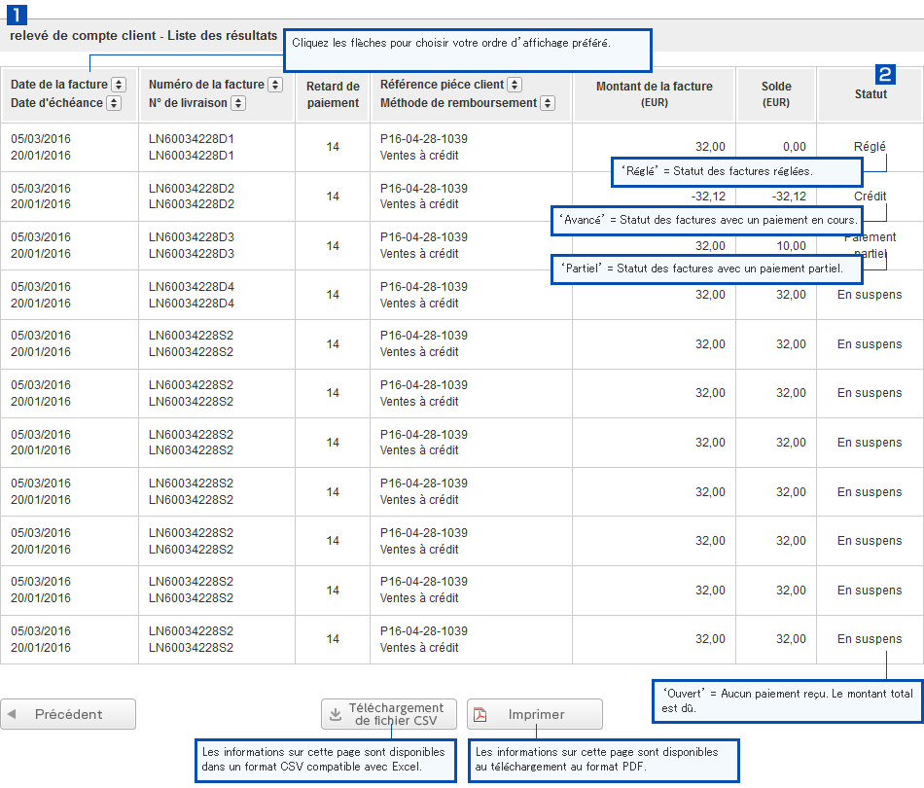Sort by Numéro de la facture arrows
The image size is (924, 788).
[x=275, y=85]
